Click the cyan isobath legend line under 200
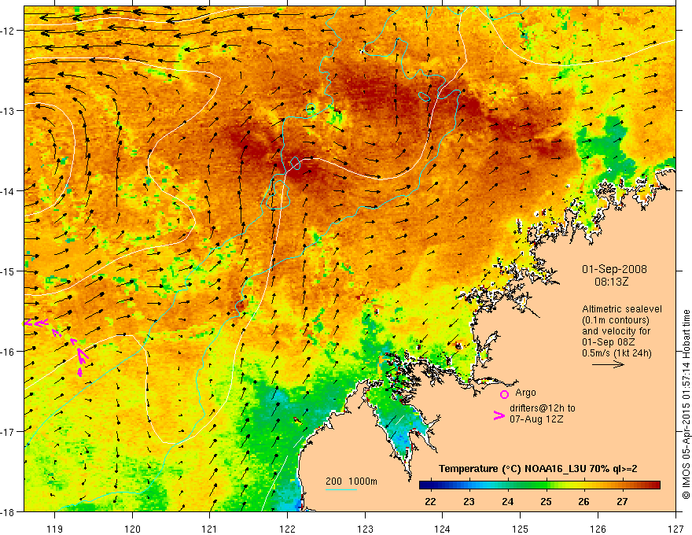Screen dimensions: 692x535 pos(341,489)
